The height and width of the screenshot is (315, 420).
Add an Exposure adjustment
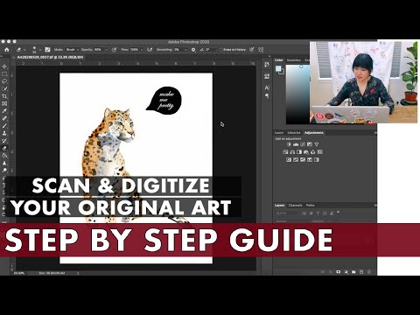(310, 144)
